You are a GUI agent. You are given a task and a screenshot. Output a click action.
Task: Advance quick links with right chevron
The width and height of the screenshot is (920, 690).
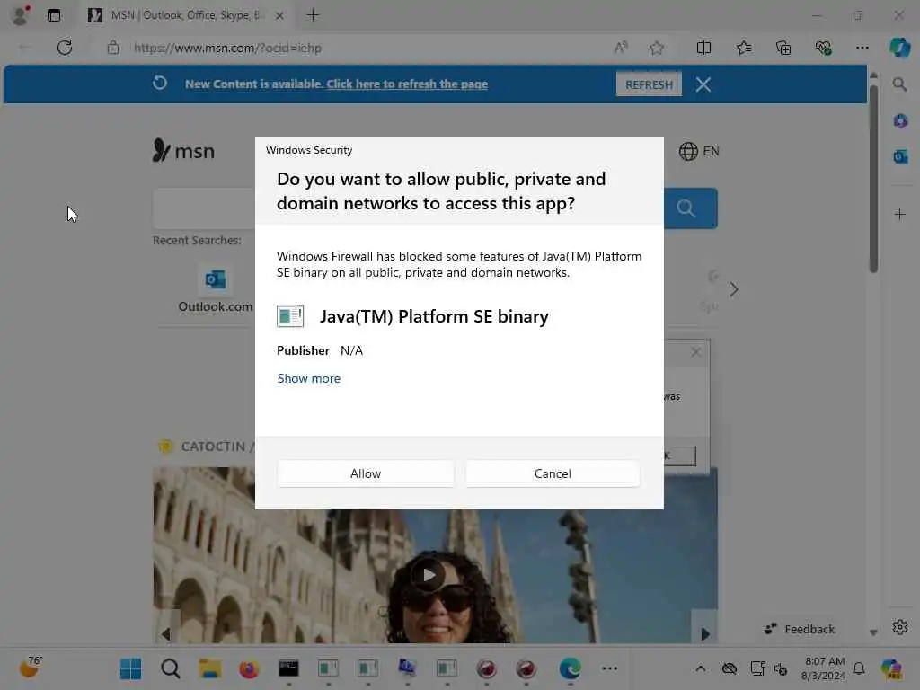[x=733, y=289]
